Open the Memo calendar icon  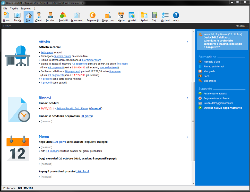[x=121, y=15]
